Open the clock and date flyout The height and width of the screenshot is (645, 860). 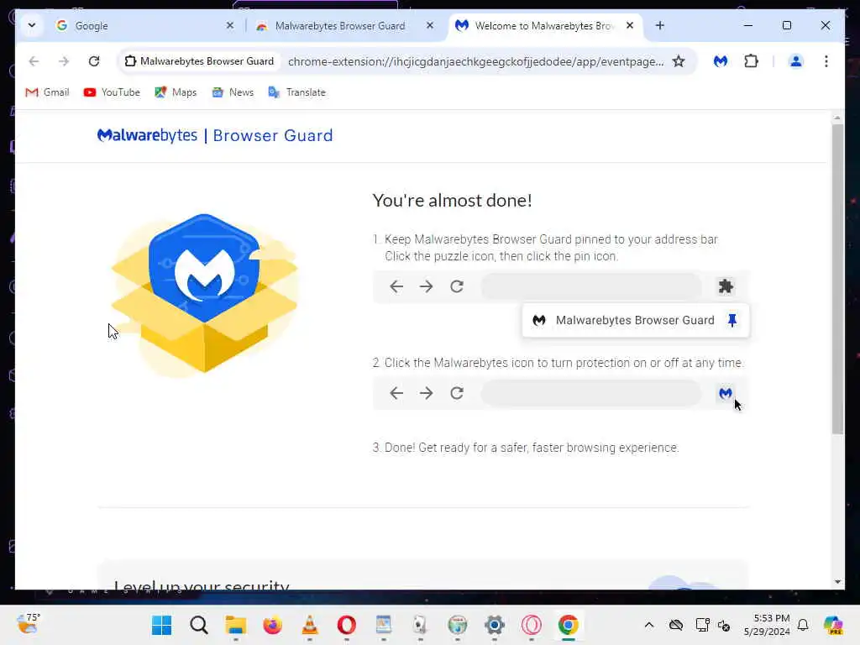pos(767,625)
